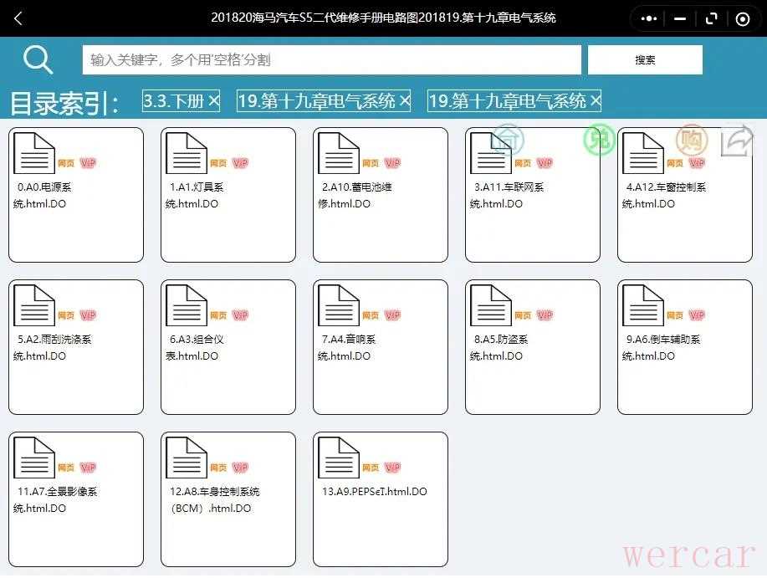Viewport: 767px width, 578px height.
Task: Click 网页 label on 11.A7.全景影像系统 card
Action: click(66, 468)
